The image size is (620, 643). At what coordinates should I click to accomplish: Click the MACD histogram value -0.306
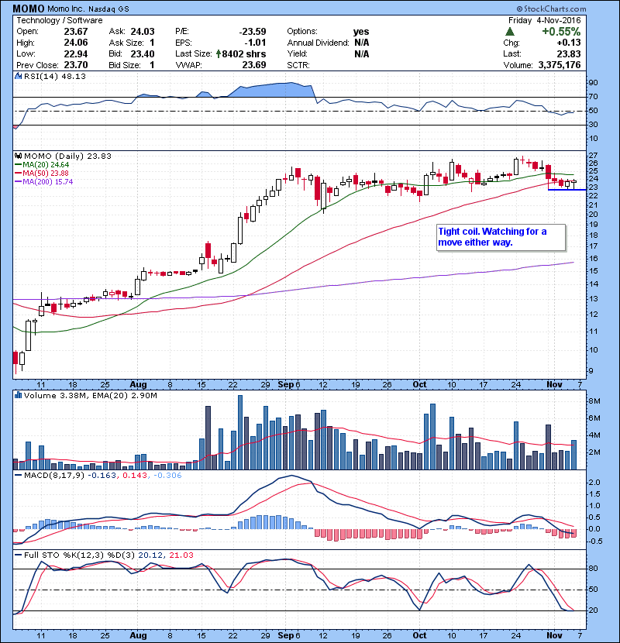167,476
